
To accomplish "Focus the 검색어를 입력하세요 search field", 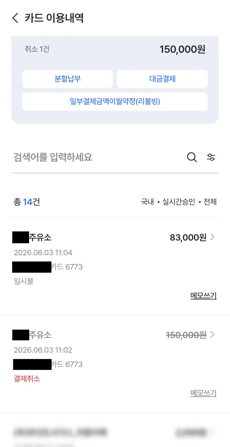I will 98,157.
